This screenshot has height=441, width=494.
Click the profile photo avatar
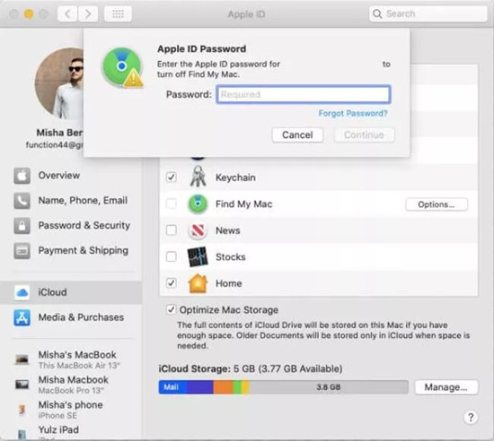[59, 83]
